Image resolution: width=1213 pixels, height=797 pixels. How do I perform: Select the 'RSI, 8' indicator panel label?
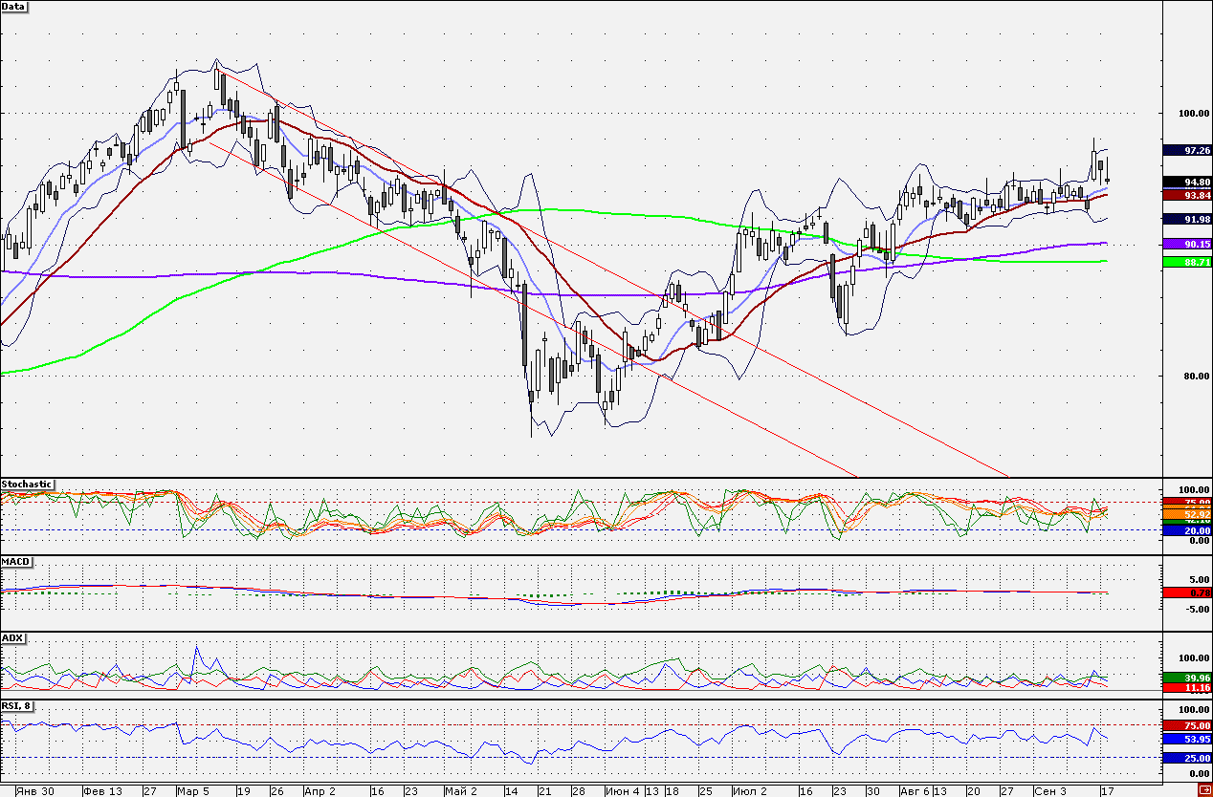tap(16, 706)
